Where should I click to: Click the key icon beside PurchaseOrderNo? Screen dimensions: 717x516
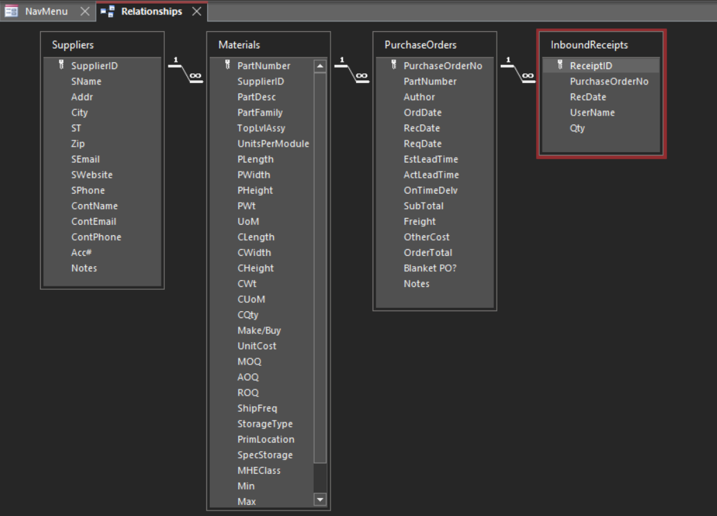pos(393,66)
